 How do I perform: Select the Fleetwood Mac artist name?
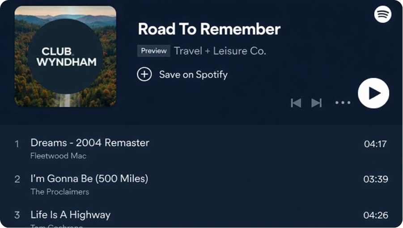click(58, 156)
